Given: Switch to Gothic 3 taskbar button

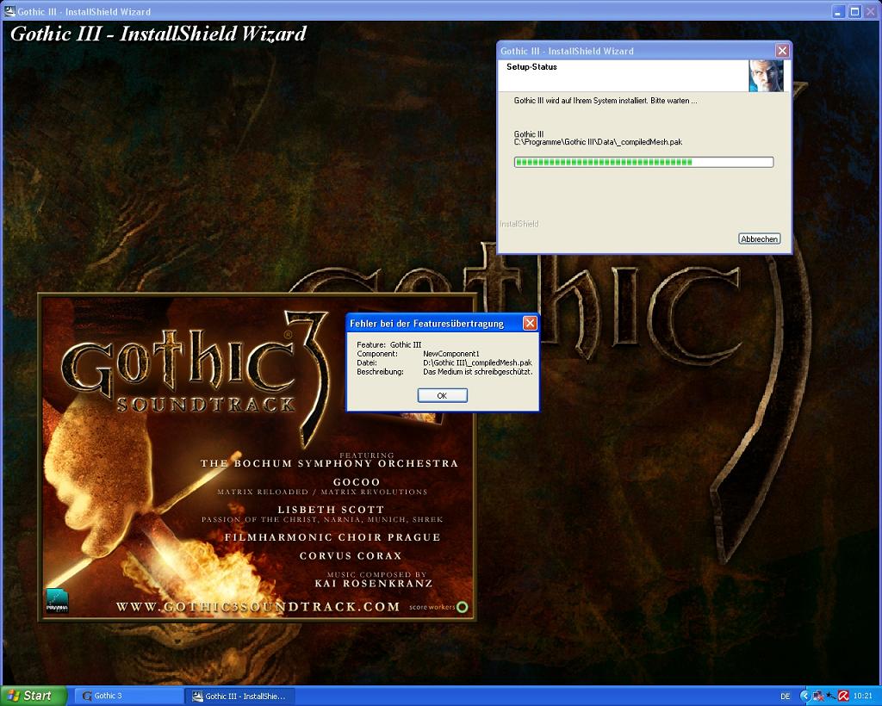Looking at the screenshot, I should 129,696.
